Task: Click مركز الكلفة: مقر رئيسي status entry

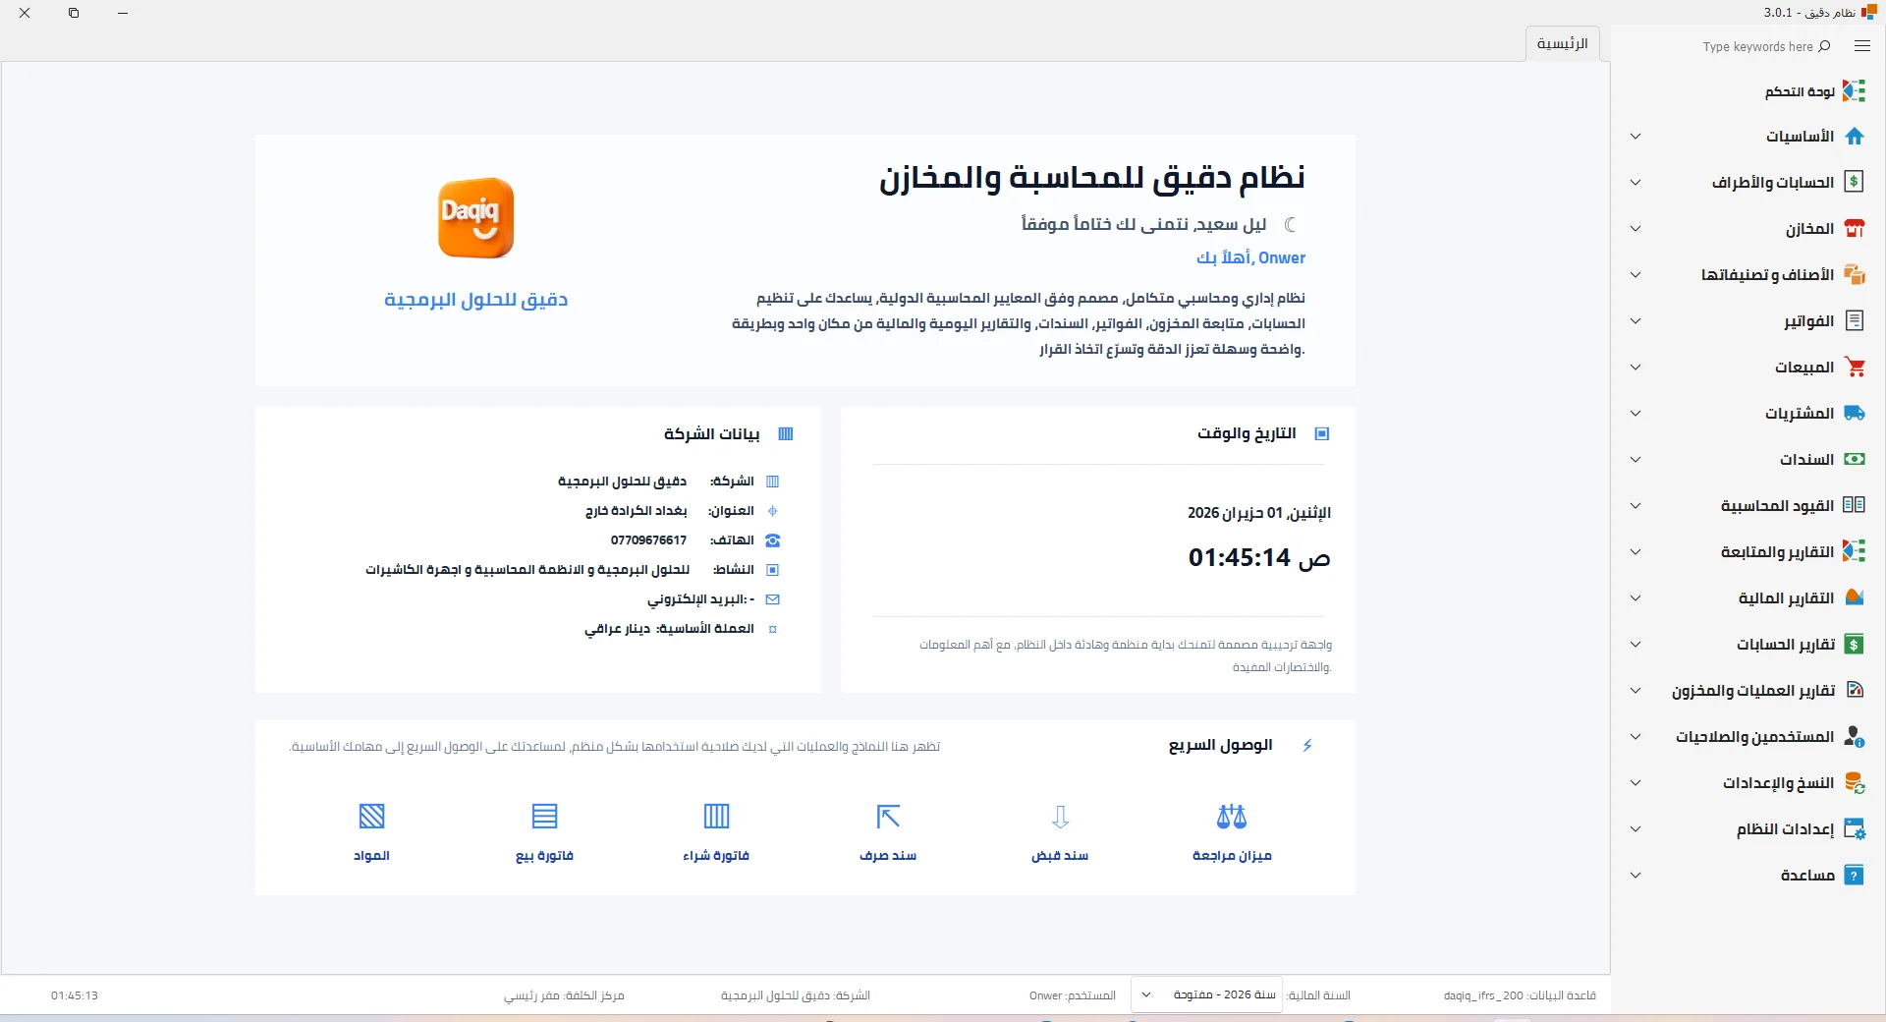Action: pos(564,995)
